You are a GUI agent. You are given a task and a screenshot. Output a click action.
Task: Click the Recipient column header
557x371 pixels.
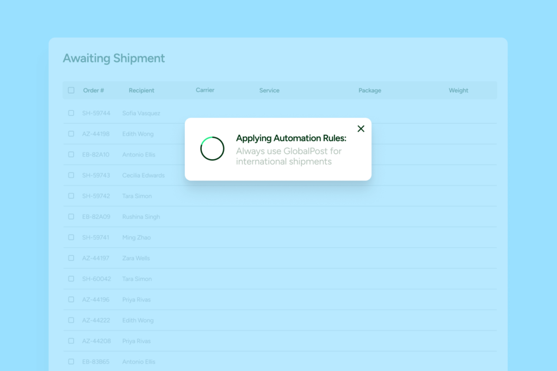(141, 91)
